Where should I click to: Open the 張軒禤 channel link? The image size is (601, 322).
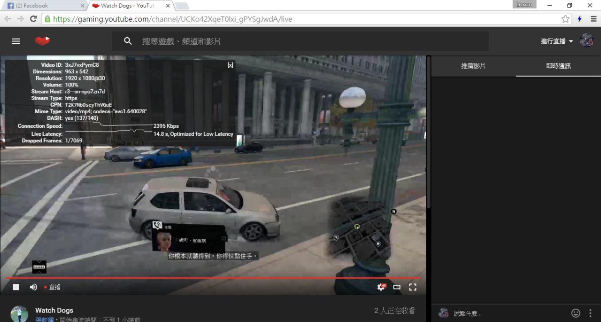coord(45,320)
